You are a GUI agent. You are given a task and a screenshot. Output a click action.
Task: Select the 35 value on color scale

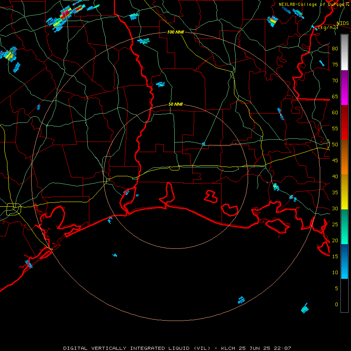pos(335,193)
